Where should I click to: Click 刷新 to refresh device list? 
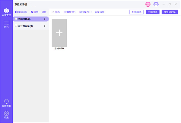pyautogui.click(x=44, y=12)
